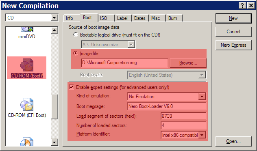Click the New button

233,18
